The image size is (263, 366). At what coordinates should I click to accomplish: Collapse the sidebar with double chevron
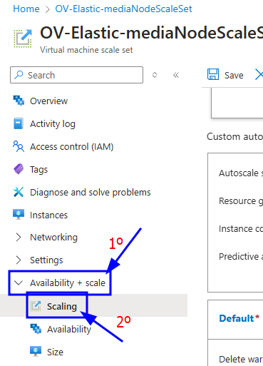coord(176,75)
